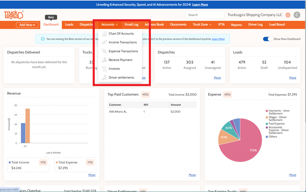This screenshot has height=192, width=306.
Task: Click the Accessorial Expense legend swatch
Action: tap(267, 127)
